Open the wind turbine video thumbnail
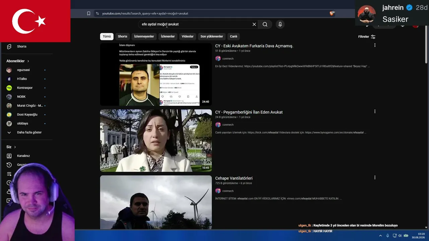429x241 pixels. point(156,203)
